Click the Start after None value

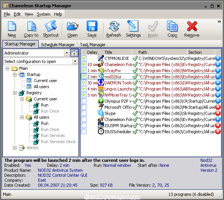[164, 165]
